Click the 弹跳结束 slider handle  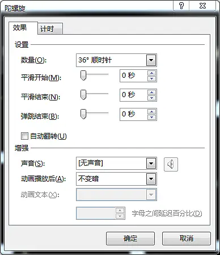tap(83, 114)
